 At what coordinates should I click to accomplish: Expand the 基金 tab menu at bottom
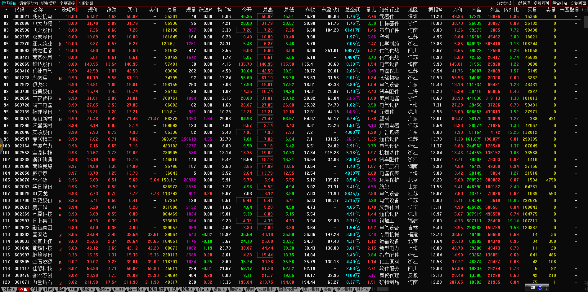point(87,289)
